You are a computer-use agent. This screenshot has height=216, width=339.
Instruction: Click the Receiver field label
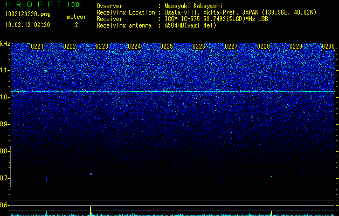109,19
